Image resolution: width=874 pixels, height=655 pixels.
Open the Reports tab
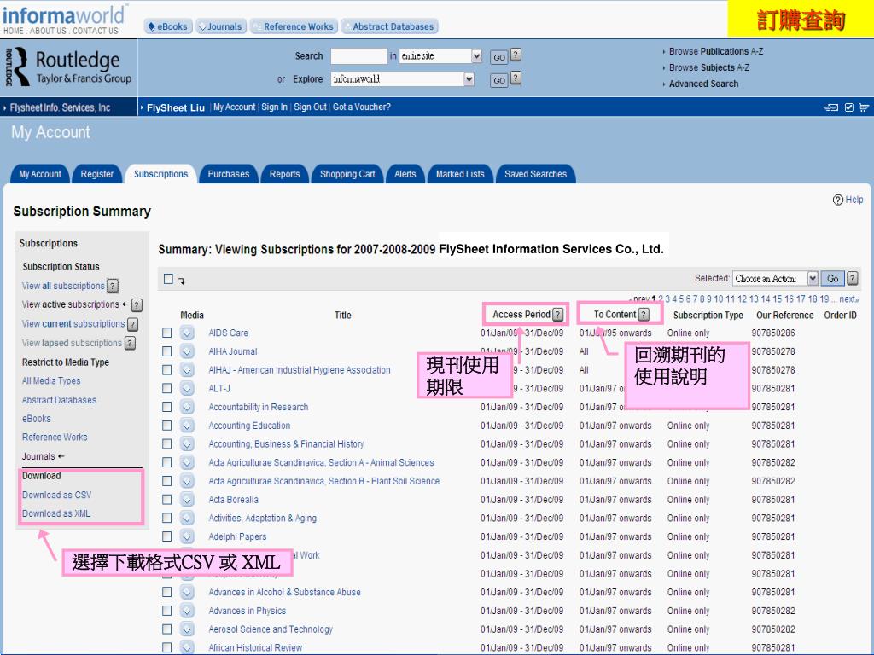coord(284,174)
